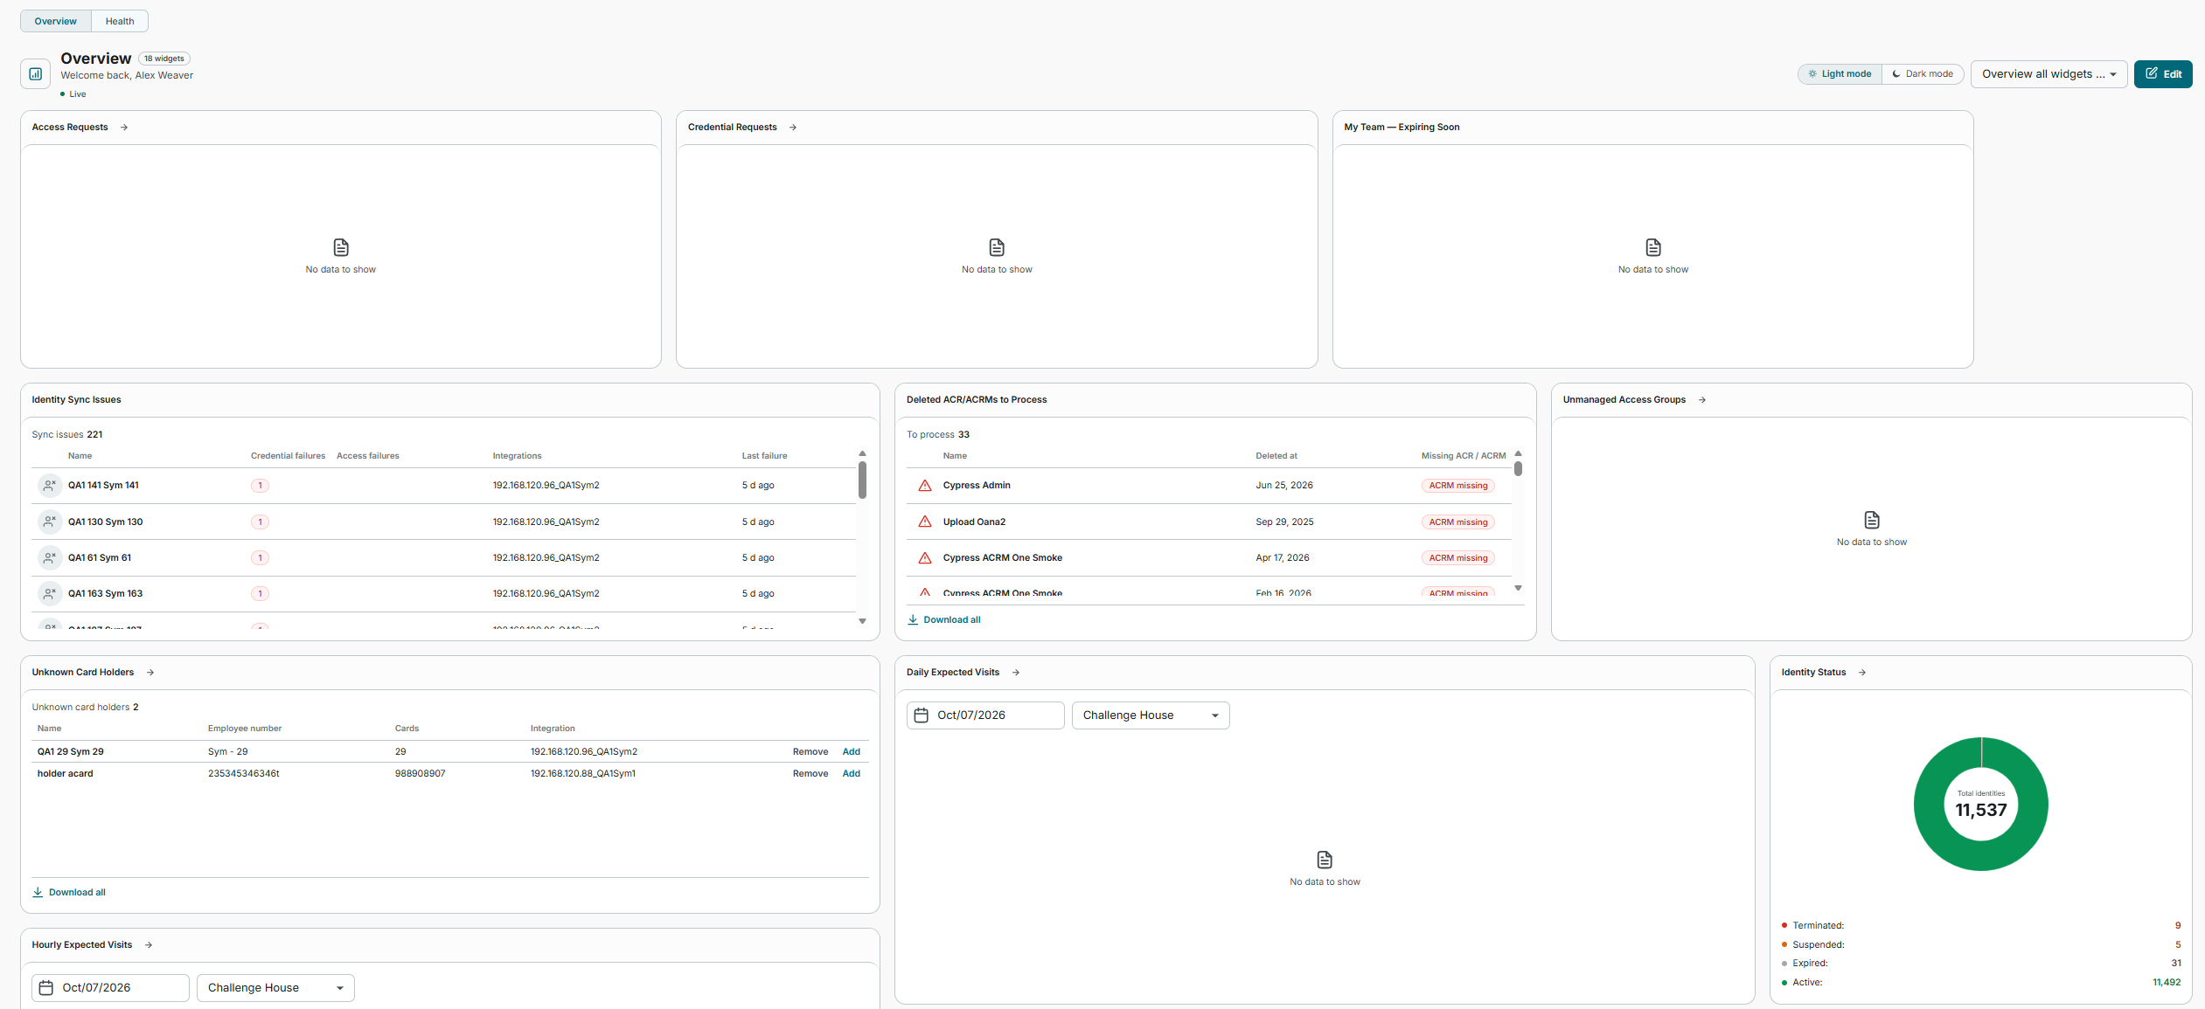Click ACRM missing badge for Cypress Admin

point(1458,486)
